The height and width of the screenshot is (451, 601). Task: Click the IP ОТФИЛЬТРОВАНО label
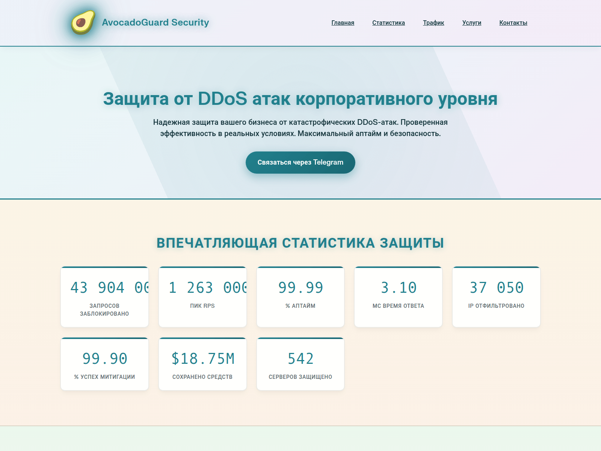(496, 306)
